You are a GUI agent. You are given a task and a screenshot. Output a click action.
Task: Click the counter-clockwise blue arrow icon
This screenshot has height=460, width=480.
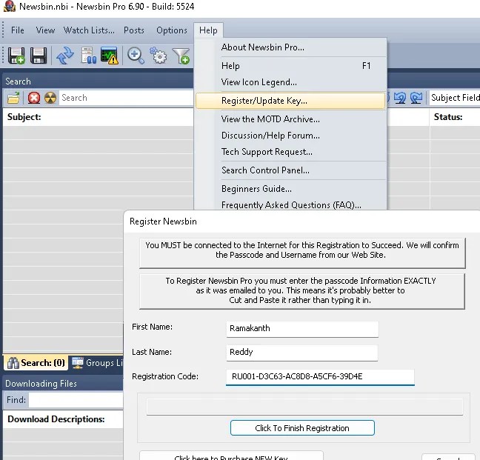(400, 98)
